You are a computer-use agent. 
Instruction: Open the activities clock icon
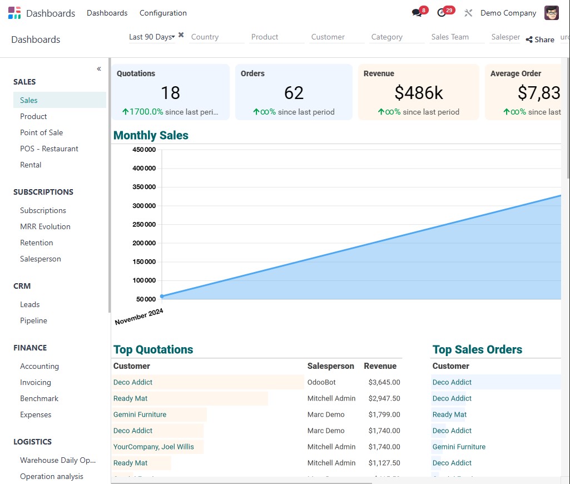pyautogui.click(x=442, y=13)
